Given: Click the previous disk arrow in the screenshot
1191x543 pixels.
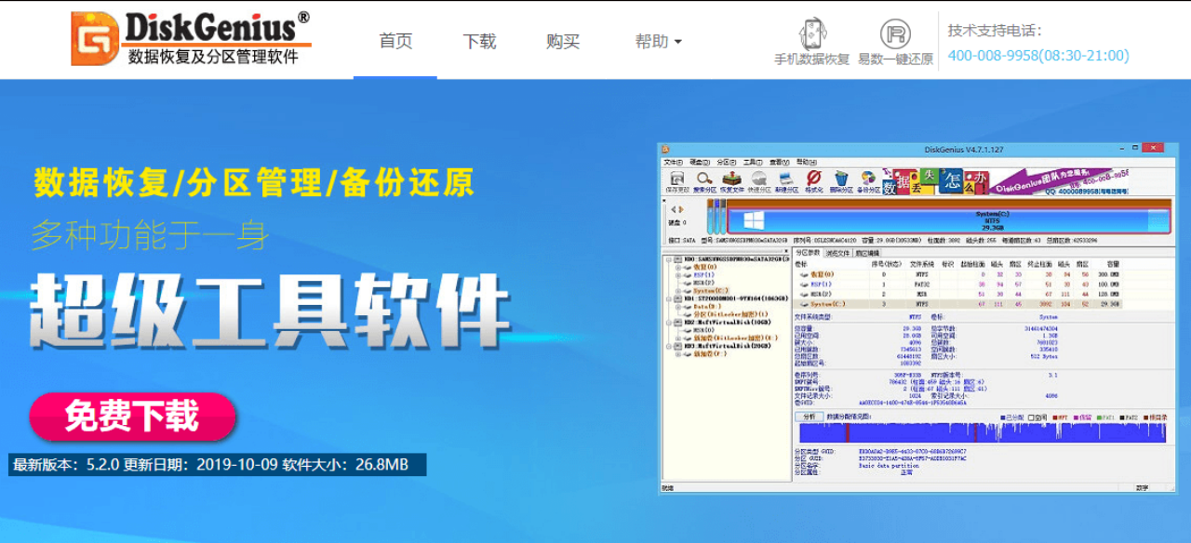Looking at the screenshot, I should click(x=673, y=210).
